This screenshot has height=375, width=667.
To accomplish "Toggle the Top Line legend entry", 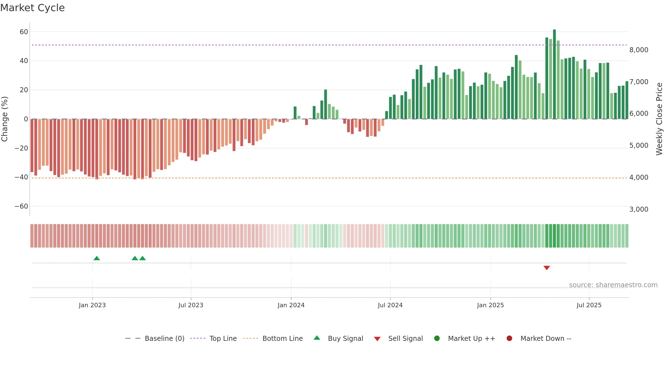I will click(213, 338).
